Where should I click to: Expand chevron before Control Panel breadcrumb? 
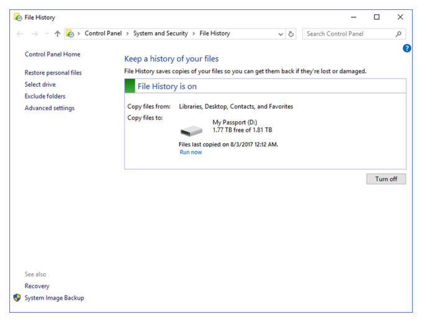[x=79, y=33]
